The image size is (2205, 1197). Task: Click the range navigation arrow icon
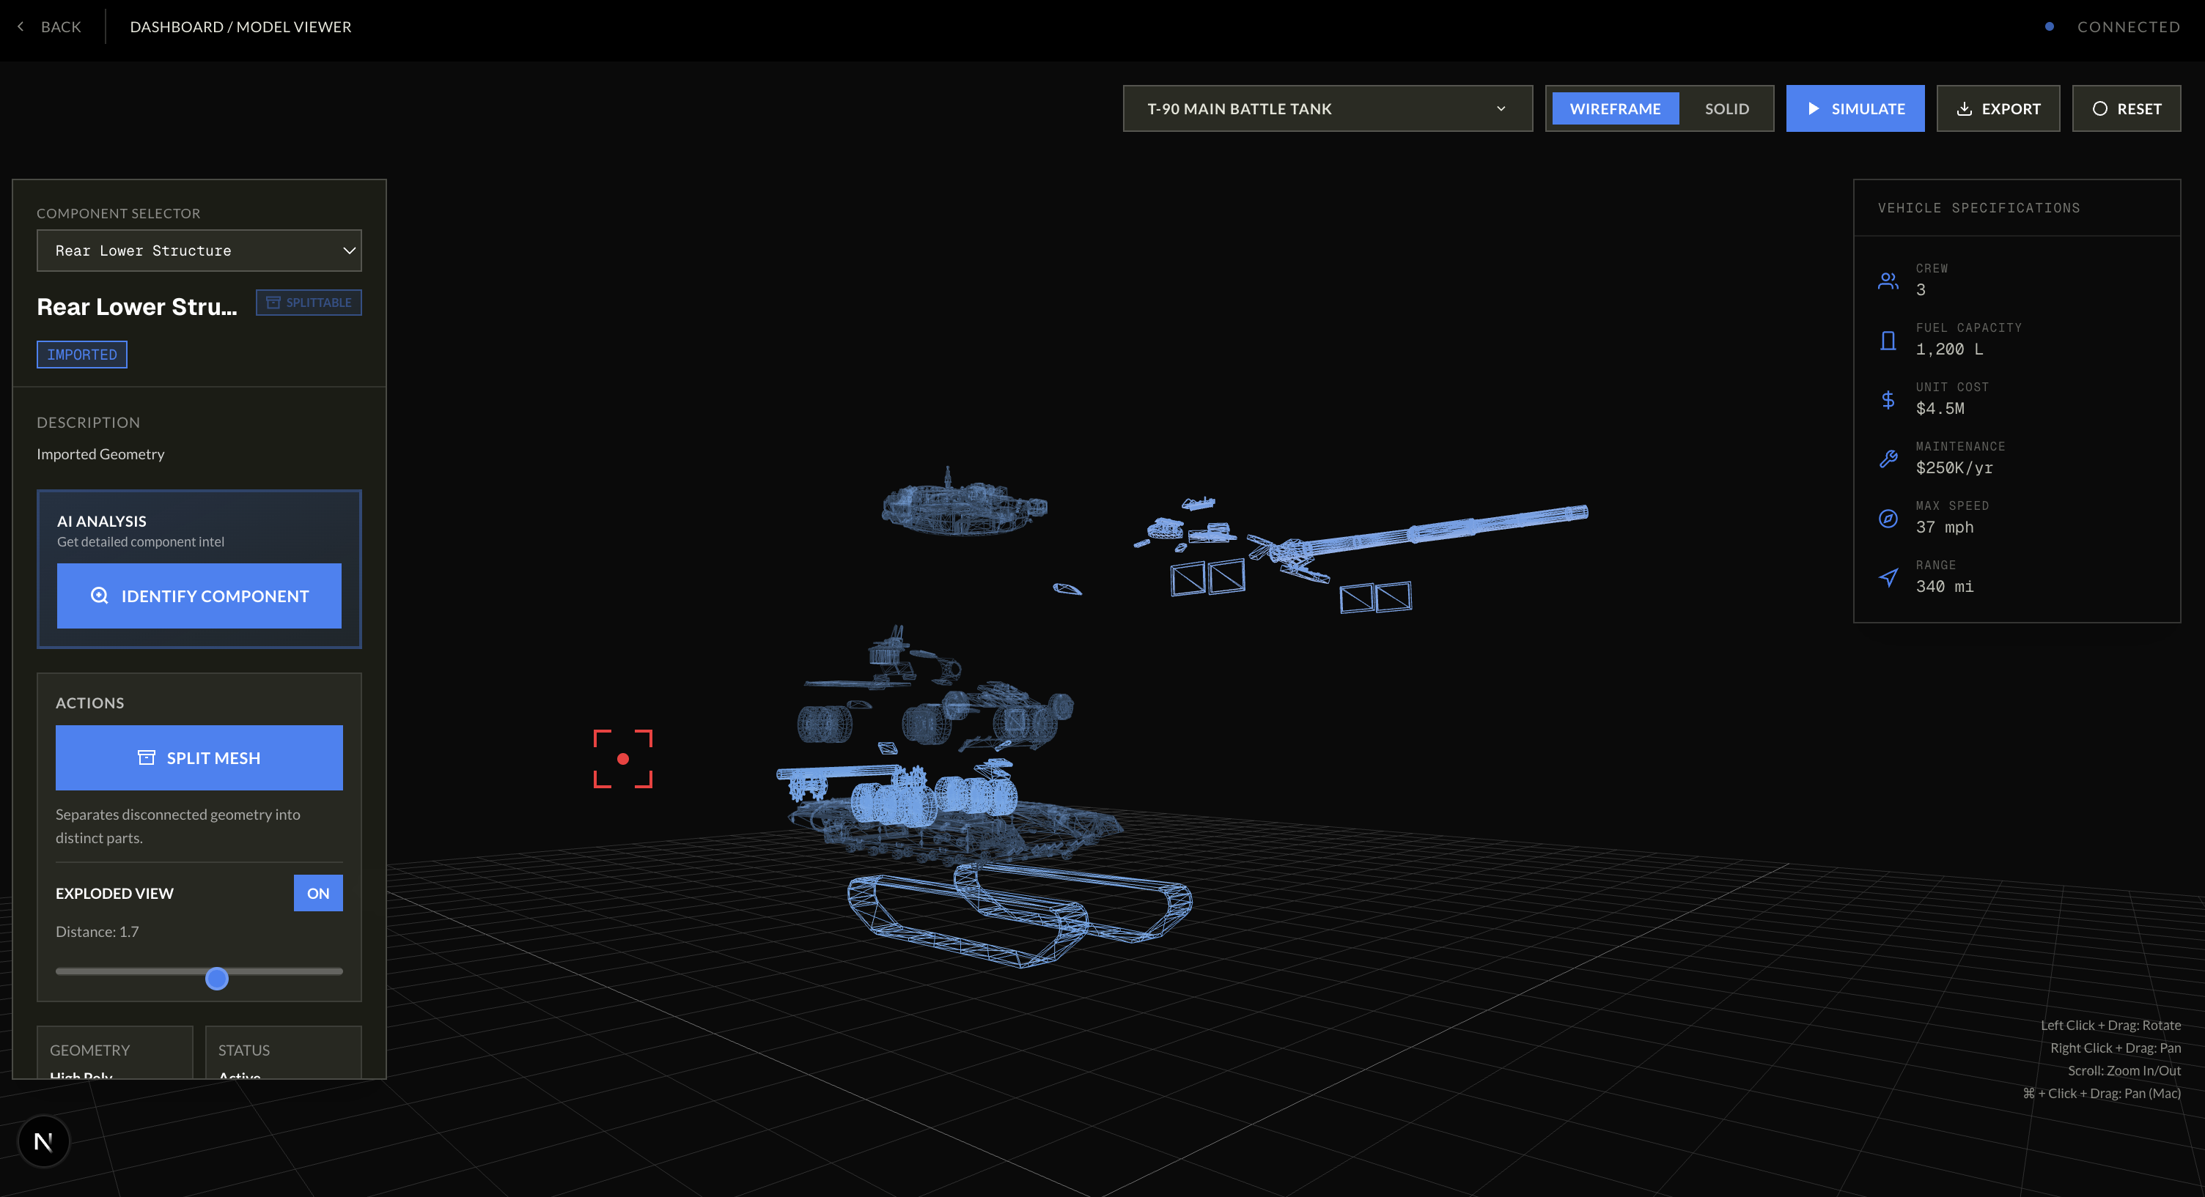tap(1888, 577)
